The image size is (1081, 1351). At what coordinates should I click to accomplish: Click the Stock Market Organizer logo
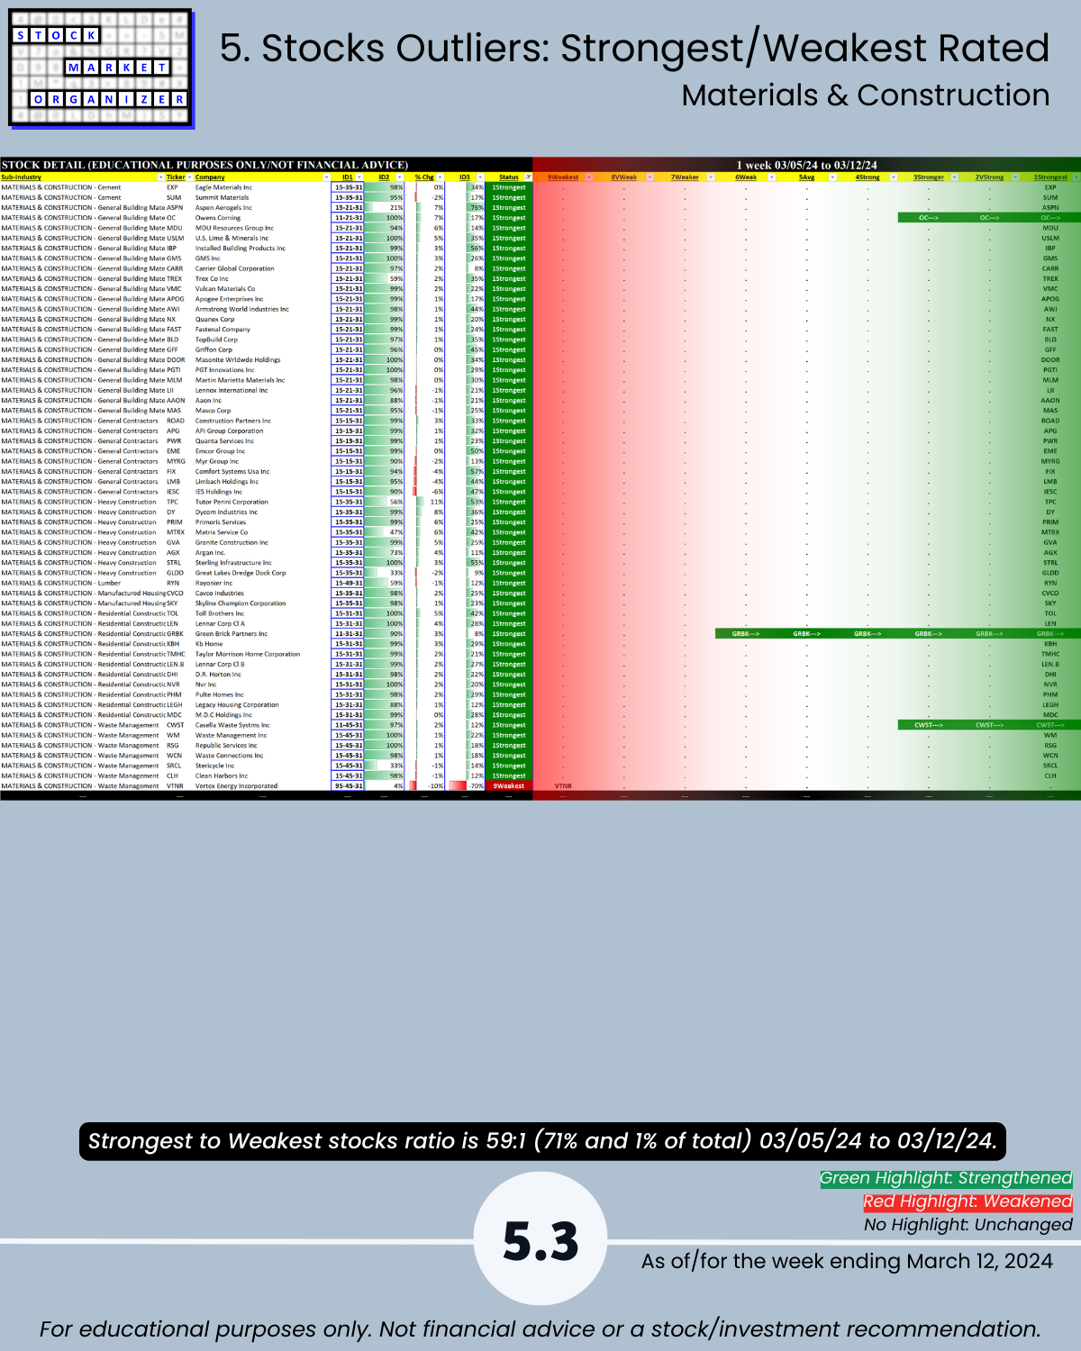100,68
